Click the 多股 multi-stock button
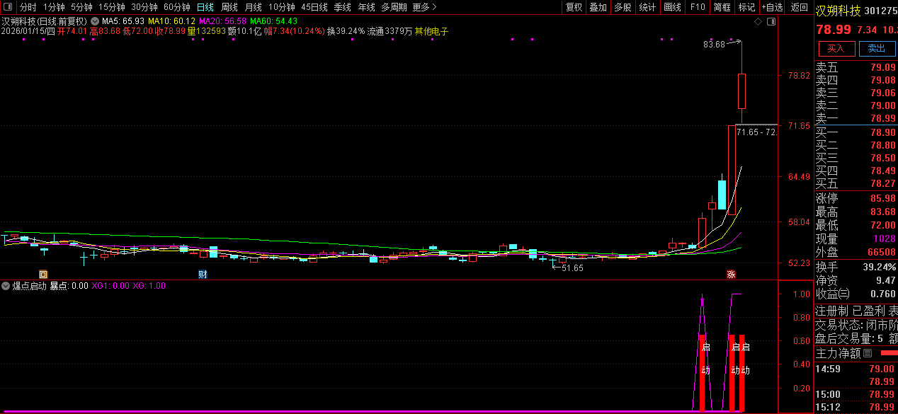898x414 pixels. pyautogui.click(x=623, y=7)
